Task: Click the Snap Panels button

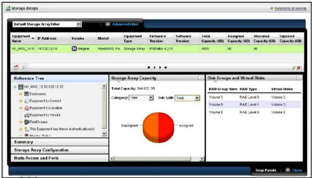Action: [266, 170]
